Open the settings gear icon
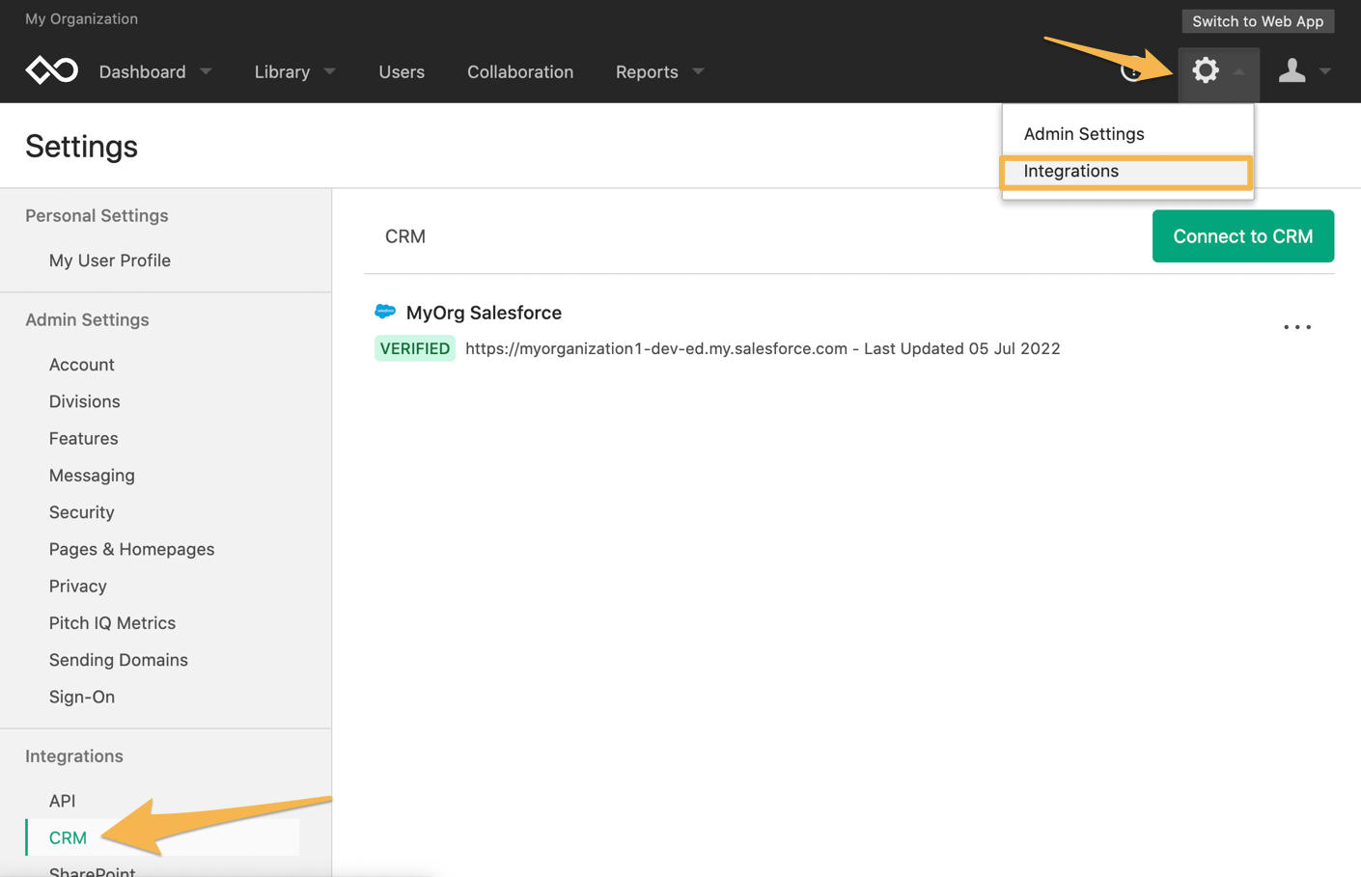The image size is (1361, 877). pyautogui.click(x=1206, y=70)
